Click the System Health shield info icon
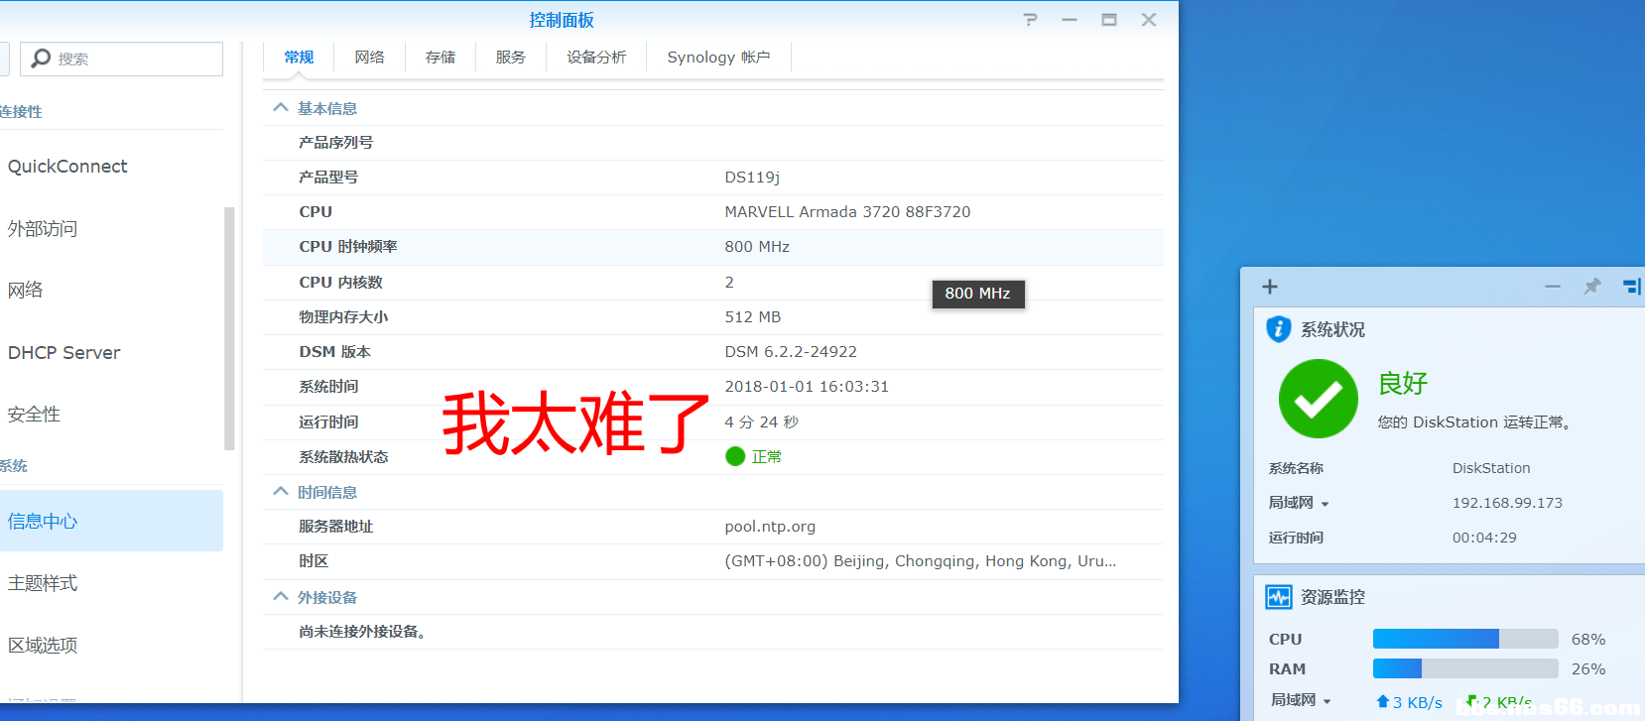 point(1279,329)
